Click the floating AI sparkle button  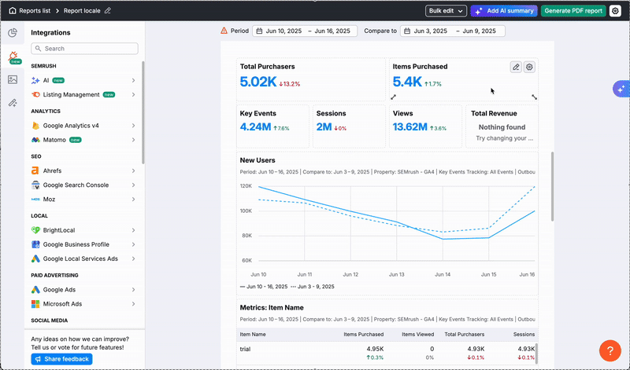[x=620, y=88]
